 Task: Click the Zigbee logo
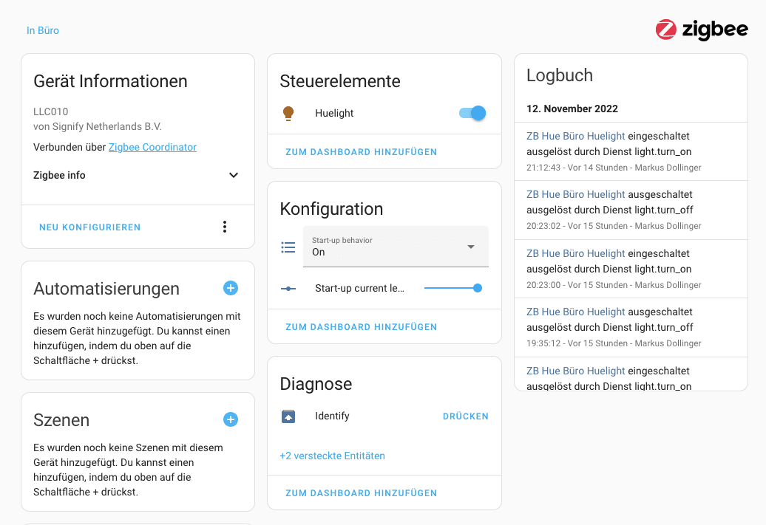click(701, 30)
